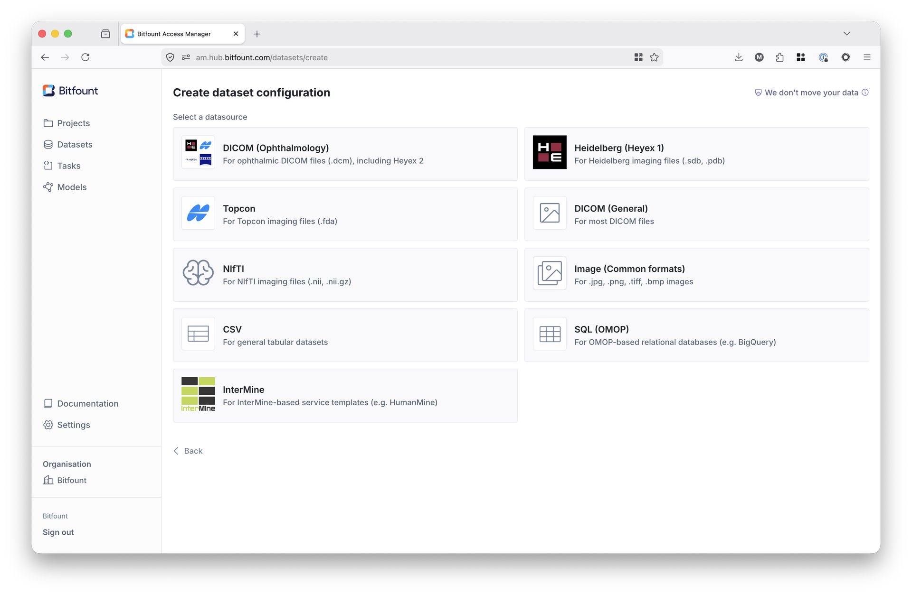This screenshot has width=912, height=595.
Task: Go back using the Back link
Action: pos(189,451)
